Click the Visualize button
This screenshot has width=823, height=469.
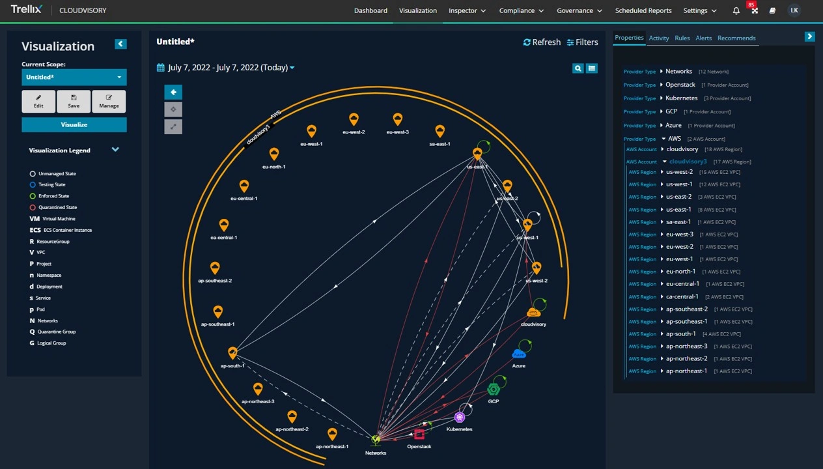74,124
